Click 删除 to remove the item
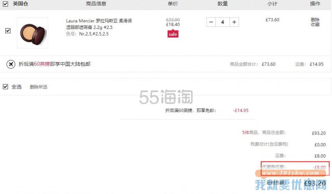 tap(315, 20)
